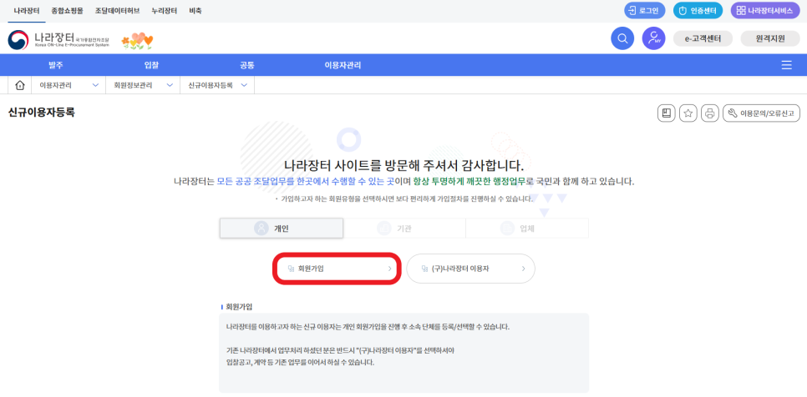
Task: Expand the 신규이용자등록 breadcrumb dropdown
Action: pyautogui.click(x=217, y=85)
